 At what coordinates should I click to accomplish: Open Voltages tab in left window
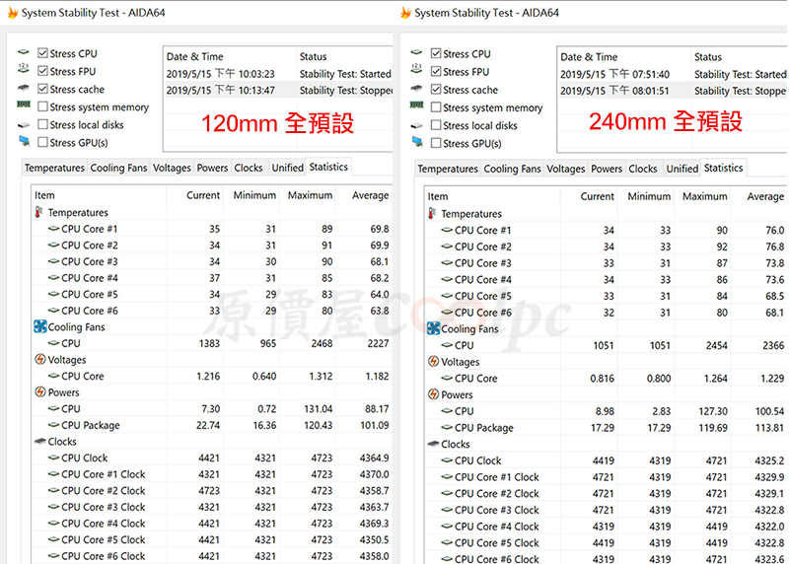point(172,168)
